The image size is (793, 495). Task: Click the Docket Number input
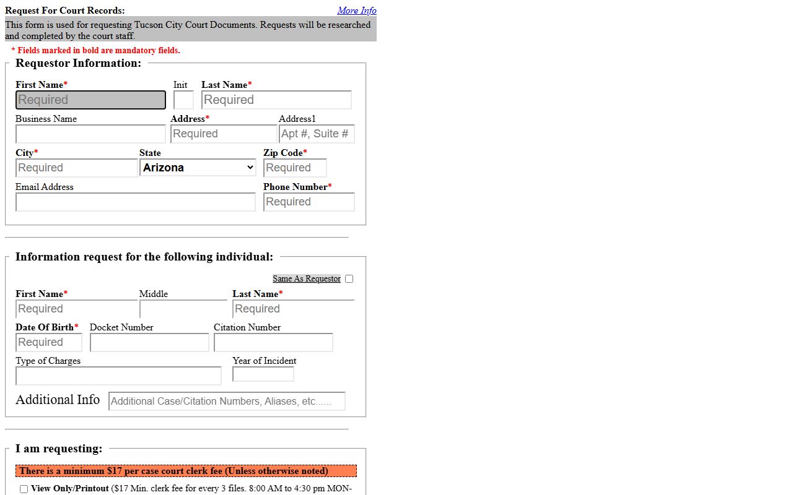149,343
